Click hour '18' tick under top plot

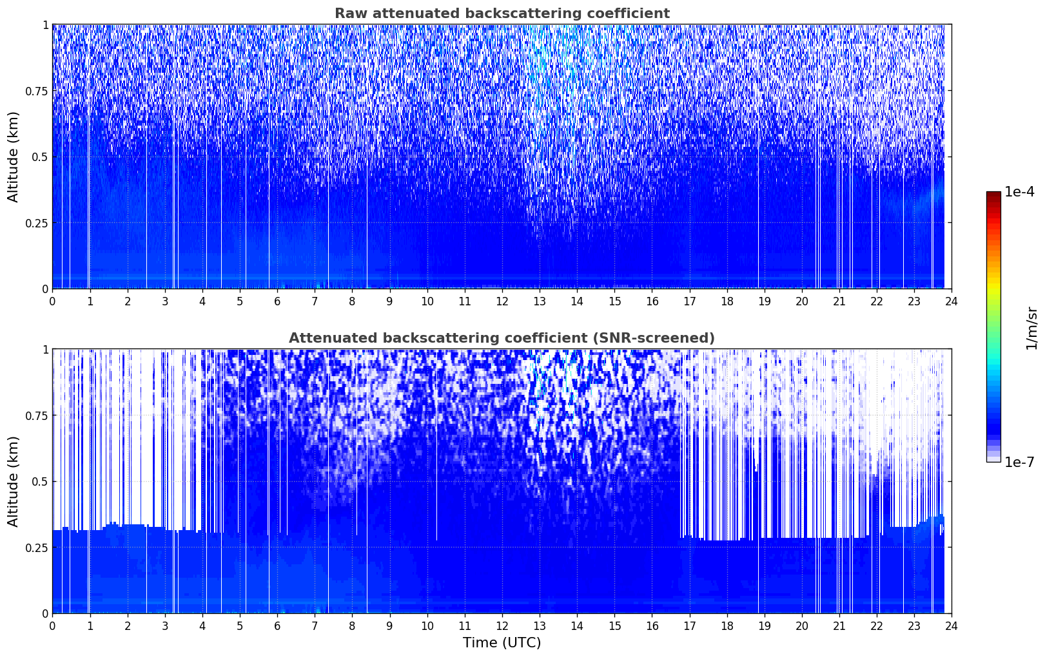[727, 301]
